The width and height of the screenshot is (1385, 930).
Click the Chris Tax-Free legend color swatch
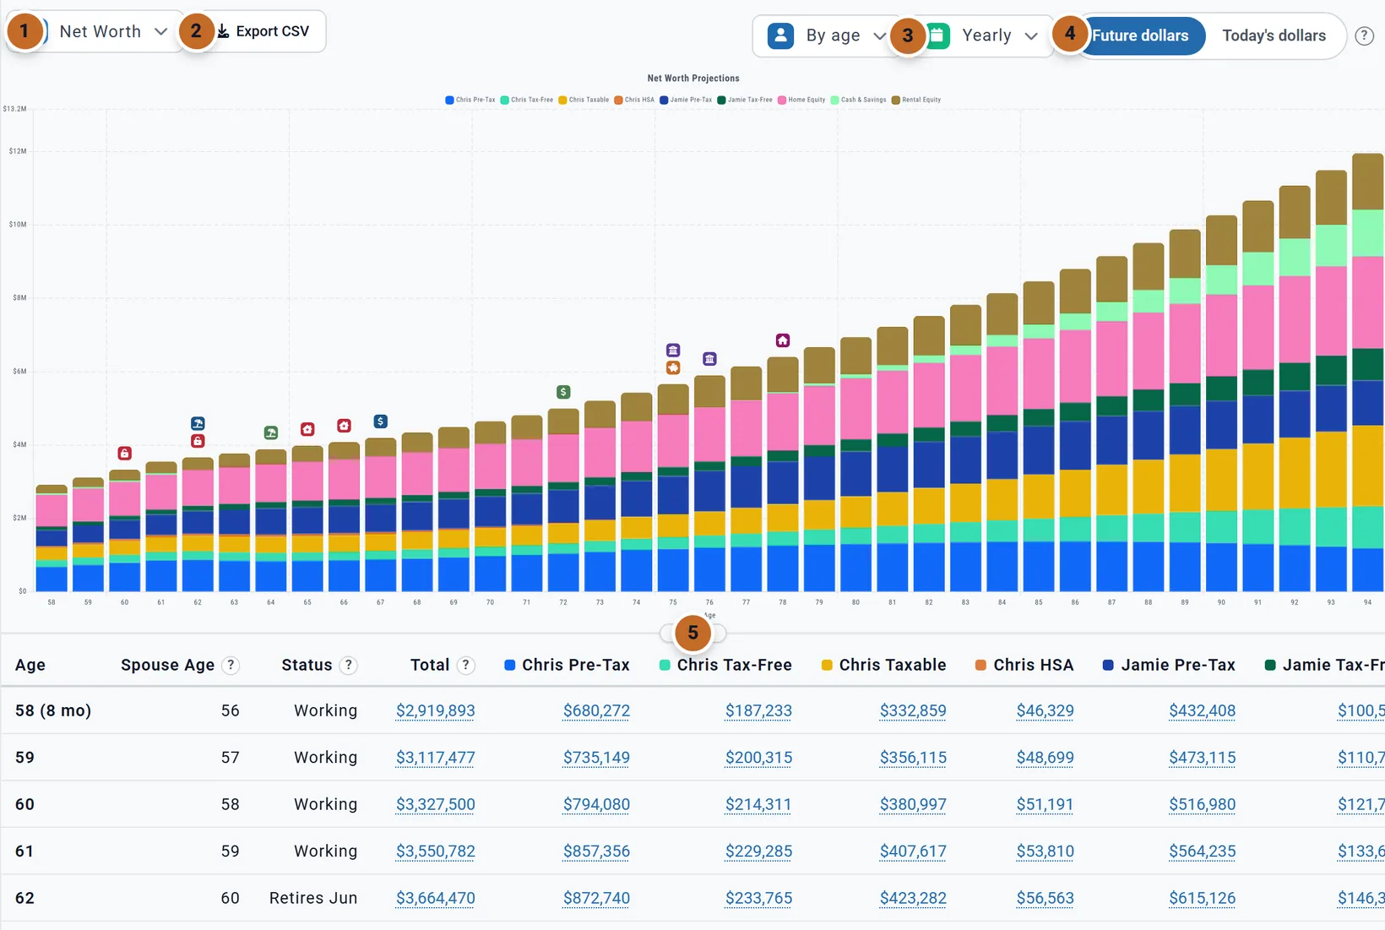tap(504, 100)
